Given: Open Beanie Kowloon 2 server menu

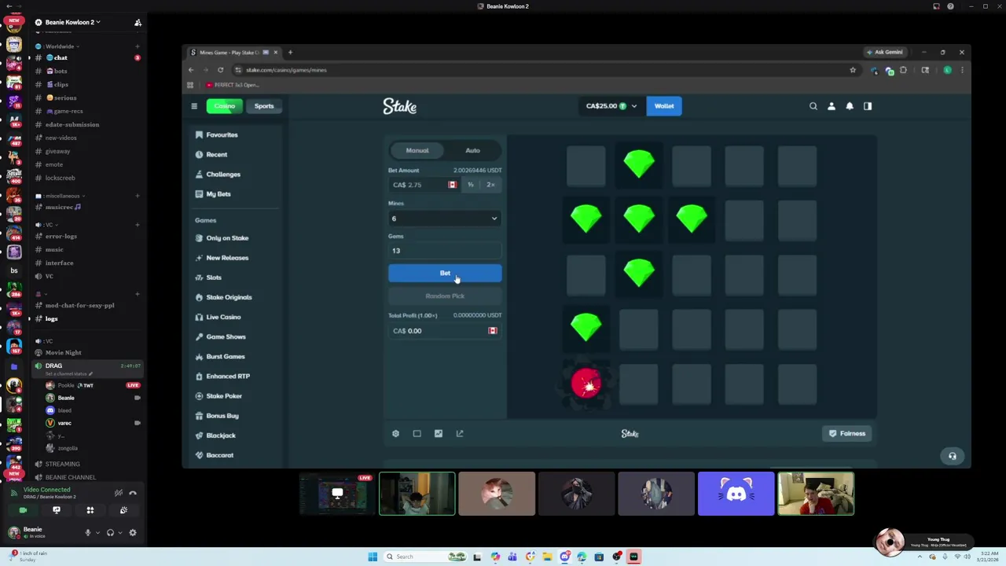Looking at the screenshot, I should click(71, 22).
